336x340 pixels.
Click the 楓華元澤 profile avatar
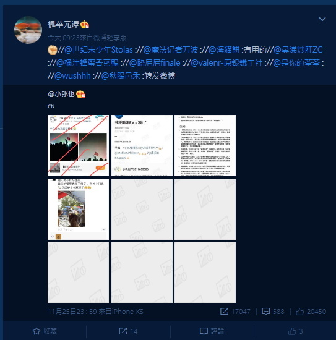coord(28,30)
